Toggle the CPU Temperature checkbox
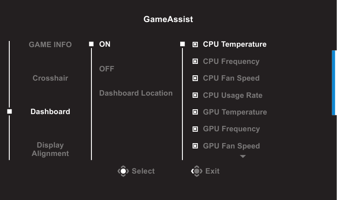Image resolution: width=337 pixels, height=200 pixels. pos(195,44)
